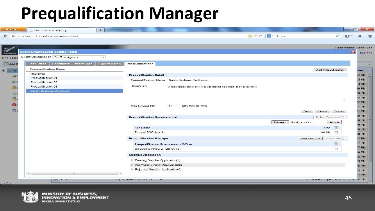The width and height of the screenshot is (375, 211).
Task: Collapse the All tree node in background page
Action: 4,71
